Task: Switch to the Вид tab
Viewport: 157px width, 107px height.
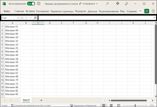Action: pos(122,11)
